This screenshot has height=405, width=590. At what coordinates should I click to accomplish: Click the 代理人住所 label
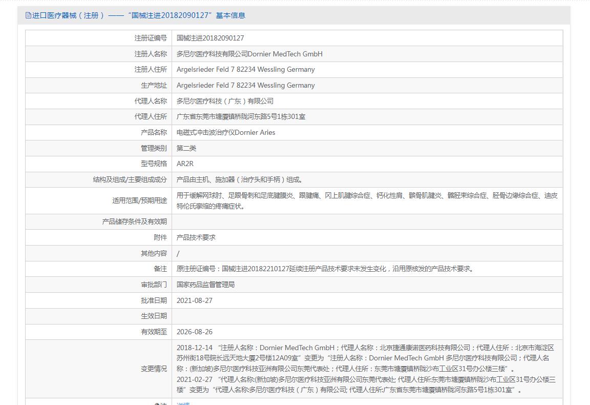[151, 116]
